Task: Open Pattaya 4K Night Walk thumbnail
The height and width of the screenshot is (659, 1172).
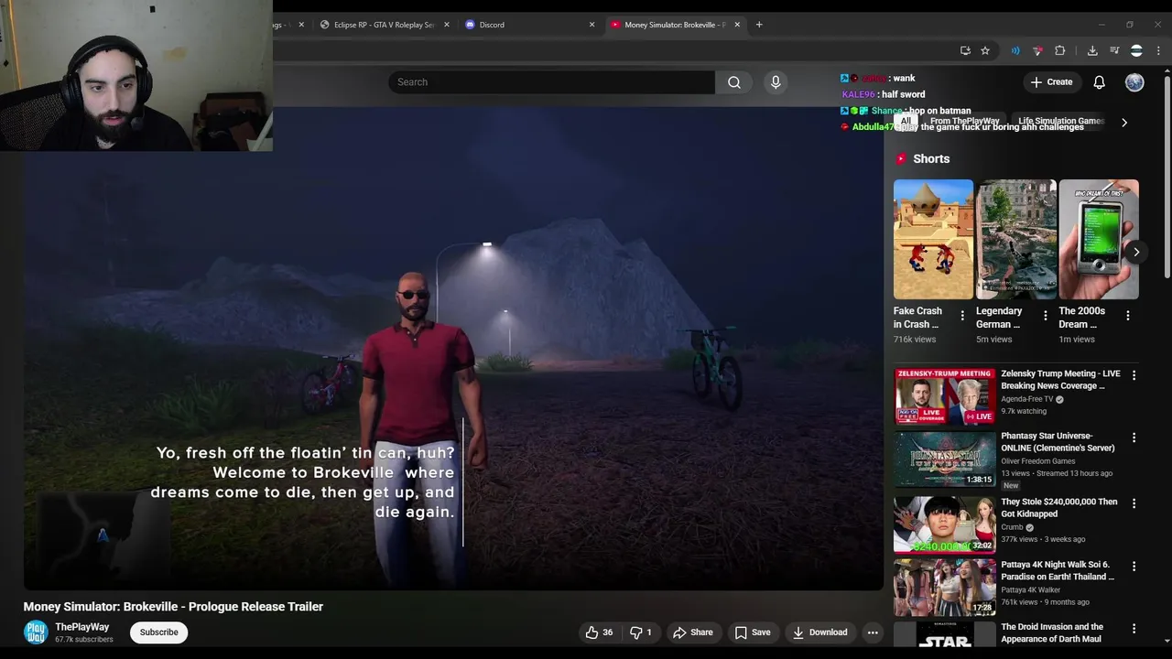Action: [944, 588]
